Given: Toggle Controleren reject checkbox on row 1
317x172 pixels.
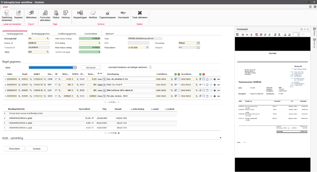Looking at the screenshot, I should 179,79.
